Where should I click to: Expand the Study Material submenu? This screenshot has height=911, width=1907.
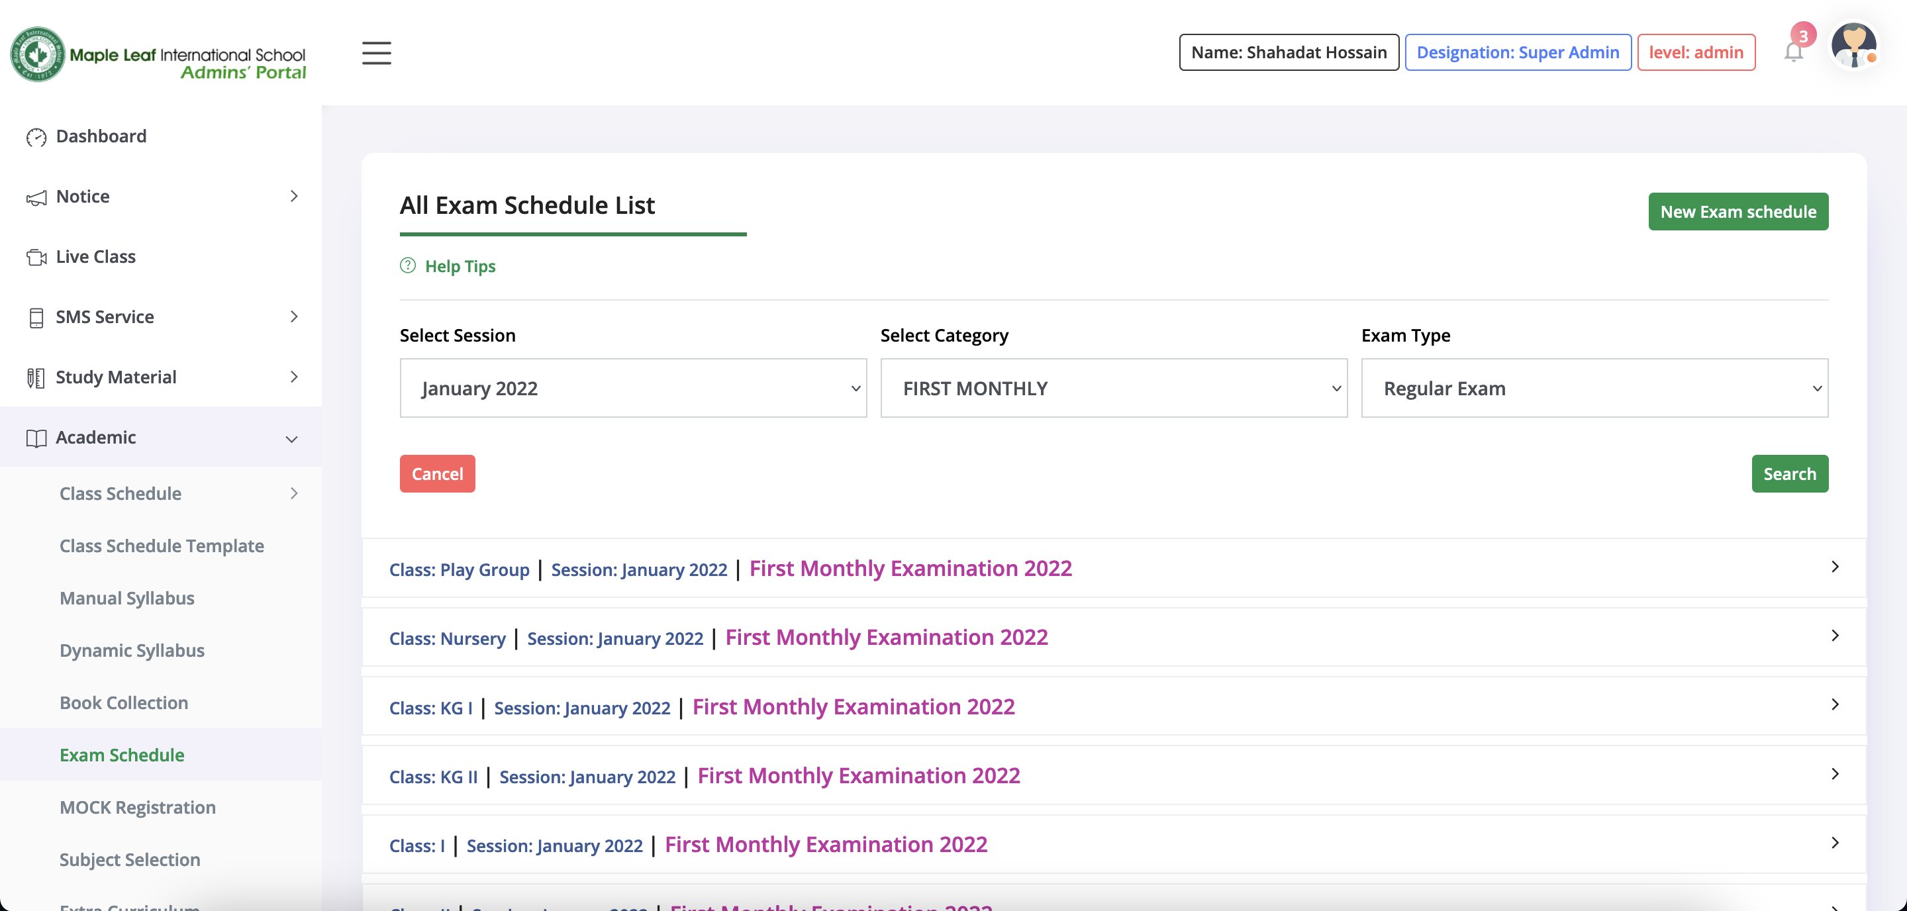click(294, 377)
